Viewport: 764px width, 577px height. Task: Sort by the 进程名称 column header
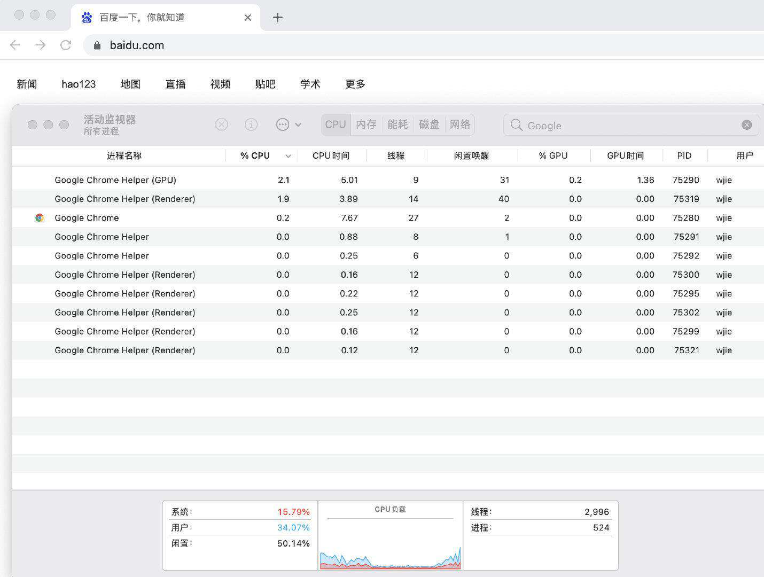(124, 155)
